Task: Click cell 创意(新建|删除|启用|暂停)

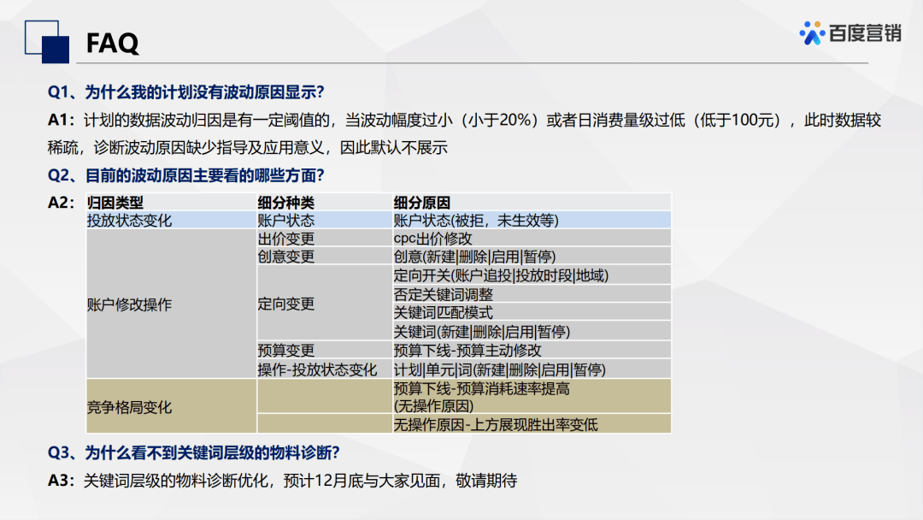Action: pos(532,257)
